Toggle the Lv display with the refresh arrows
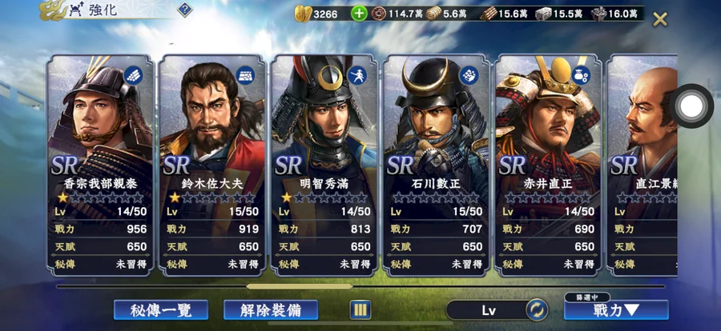The width and height of the screenshot is (721, 331). [537, 310]
